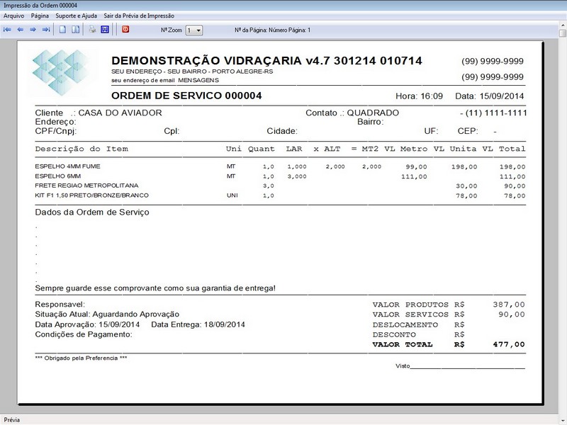Click client name CASA DO AVIADOR
This screenshot has height=425, width=567.
click(x=120, y=113)
